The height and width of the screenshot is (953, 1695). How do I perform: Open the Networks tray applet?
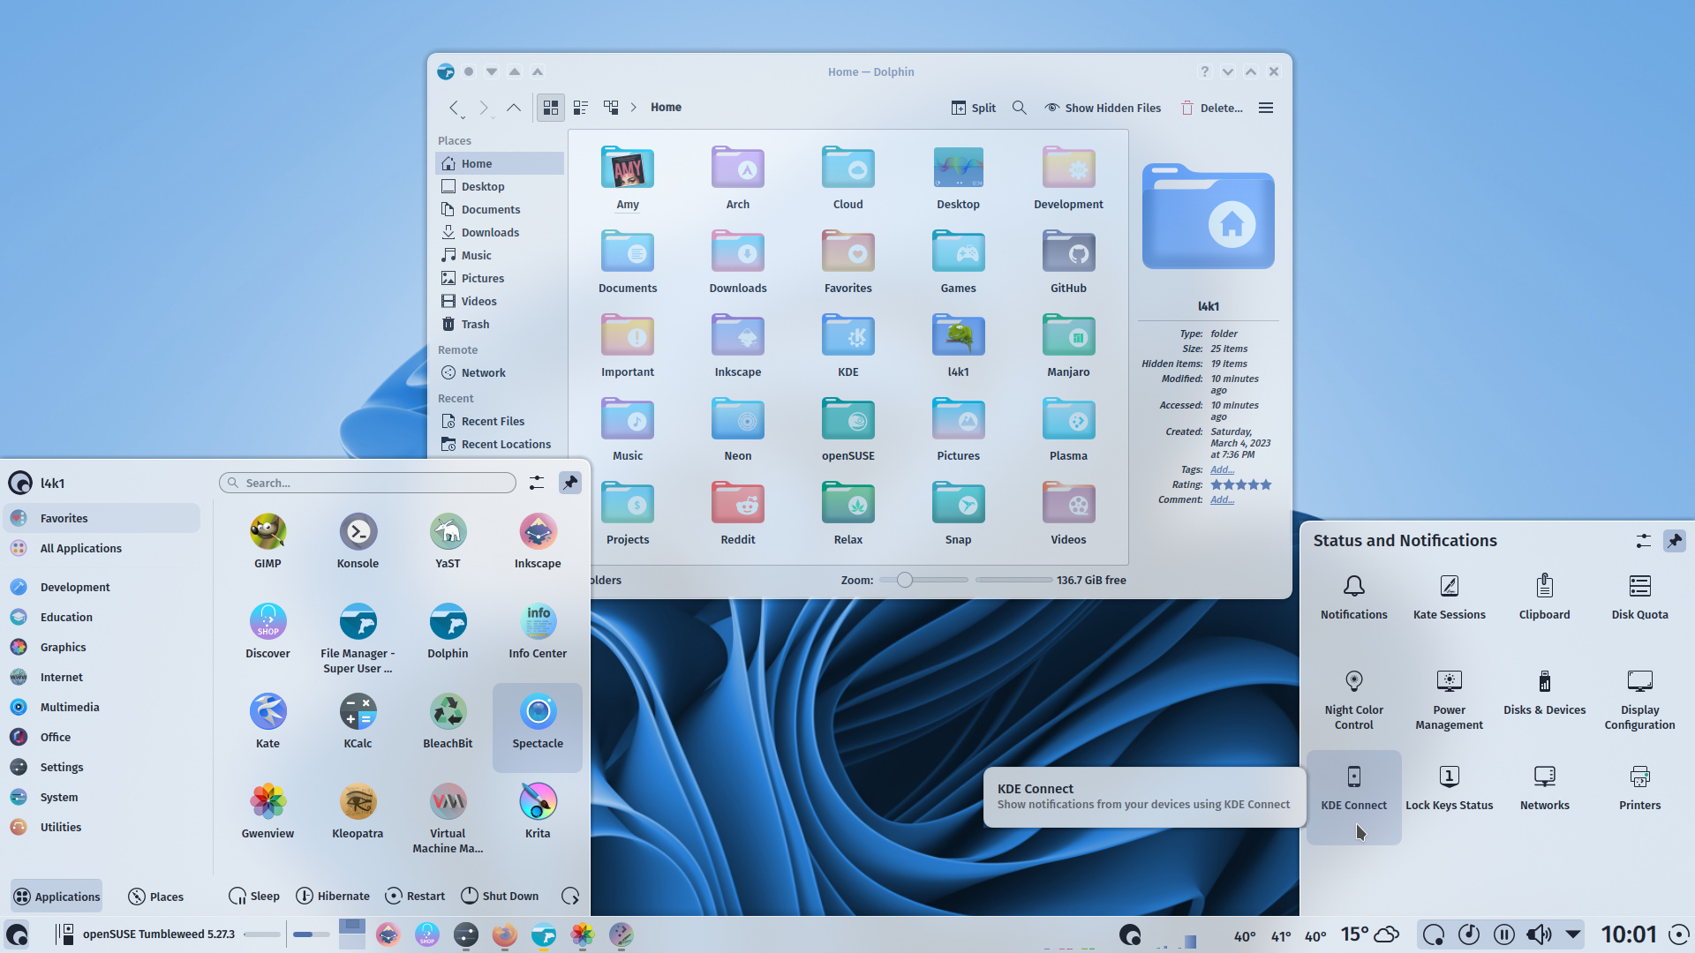1544,787
